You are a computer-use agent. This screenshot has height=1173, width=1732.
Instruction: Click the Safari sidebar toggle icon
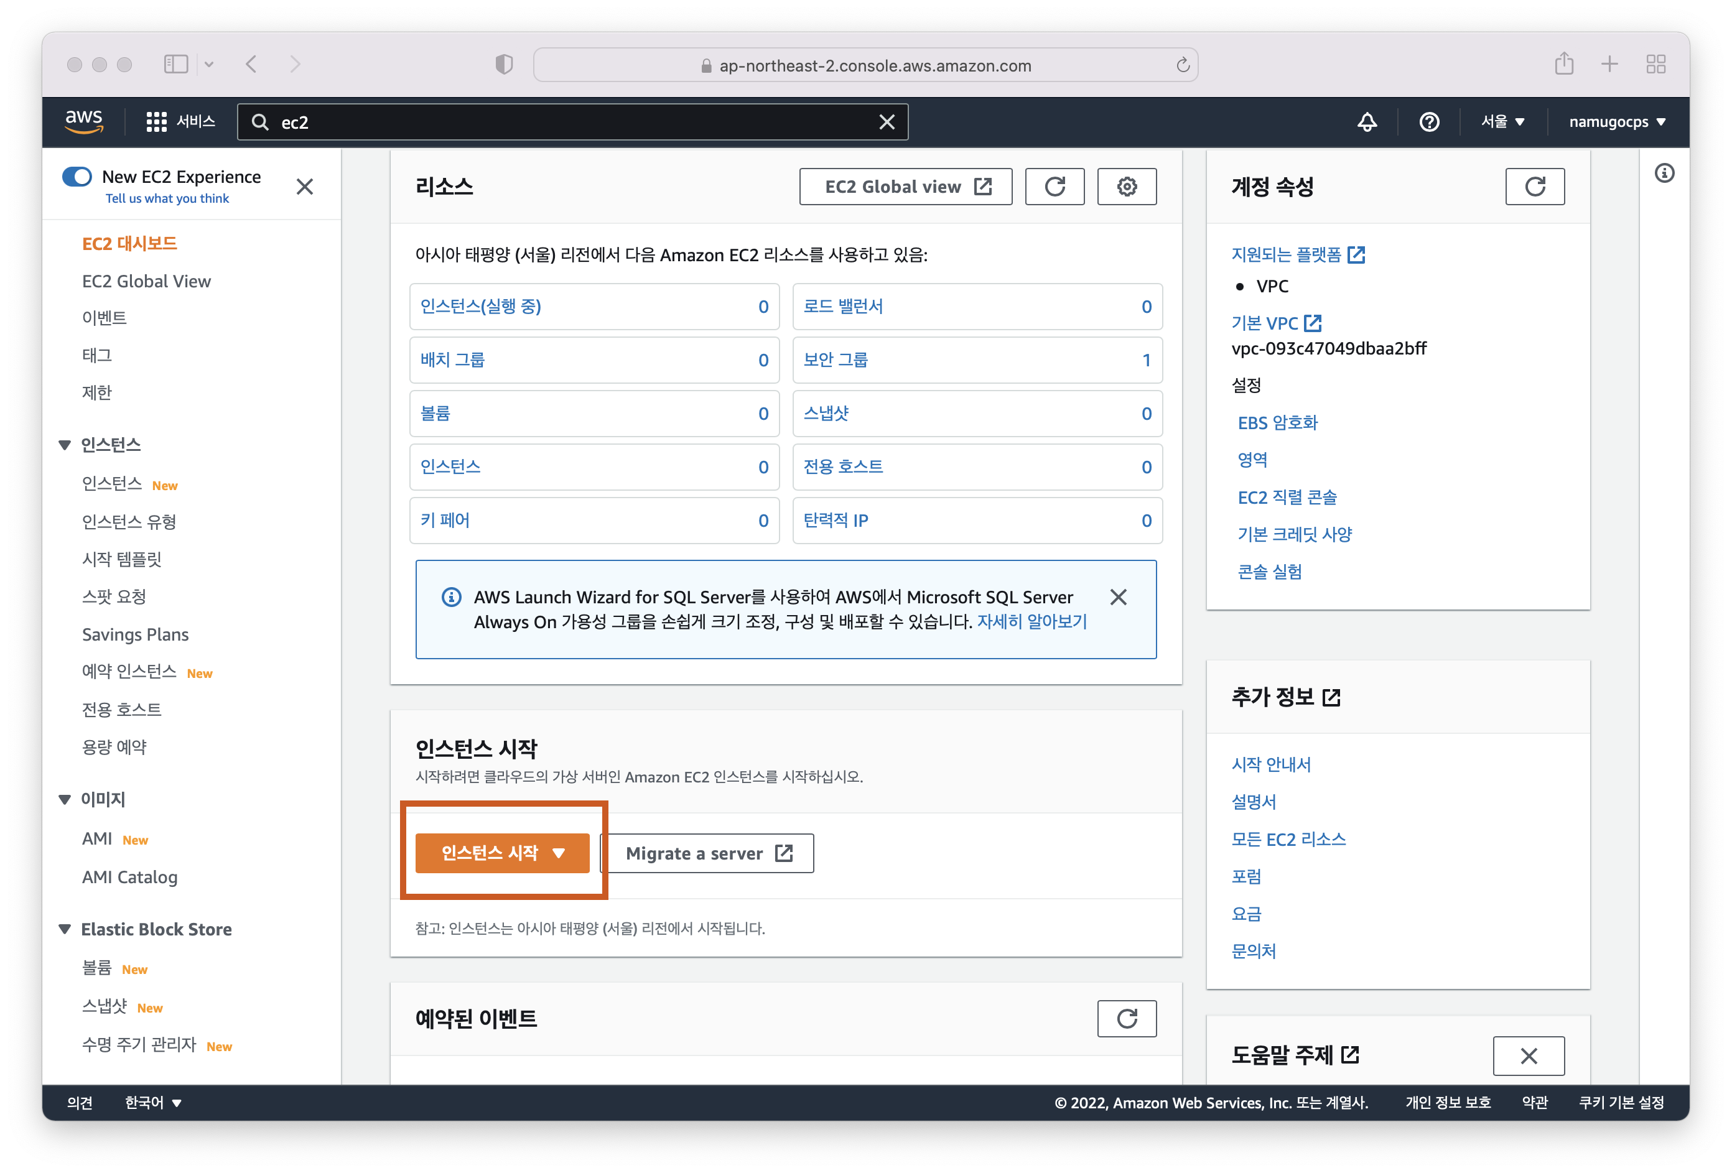click(x=176, y=64)
